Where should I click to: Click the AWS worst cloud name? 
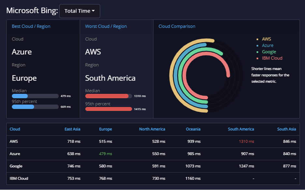click(93, 52)
